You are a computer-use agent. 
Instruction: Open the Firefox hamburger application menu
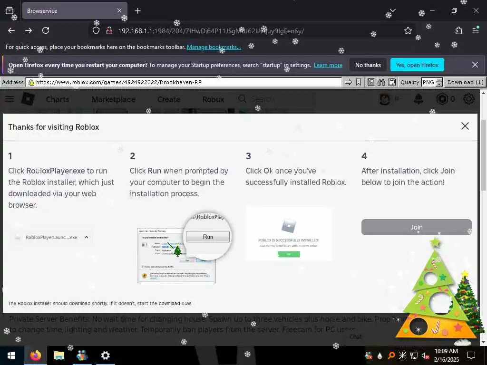coord(476,30)
